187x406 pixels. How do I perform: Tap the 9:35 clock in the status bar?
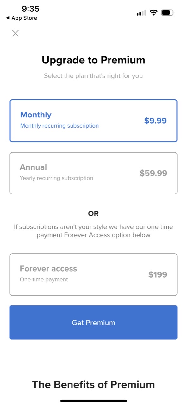pos(30,9)
